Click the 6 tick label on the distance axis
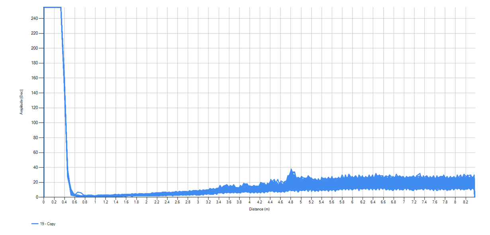This screenshot has width=490, height=235. coord(353,202)
